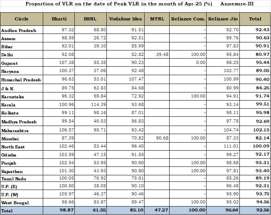
Task: Click the Kolkata row label
Action: coord(10,113)
